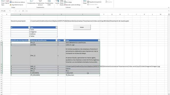Screen dimensions: 170x95
Task: Select the Imágenes cell
Action: pos(44,32)
